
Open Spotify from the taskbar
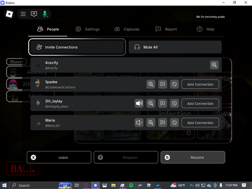click(131, 185)
